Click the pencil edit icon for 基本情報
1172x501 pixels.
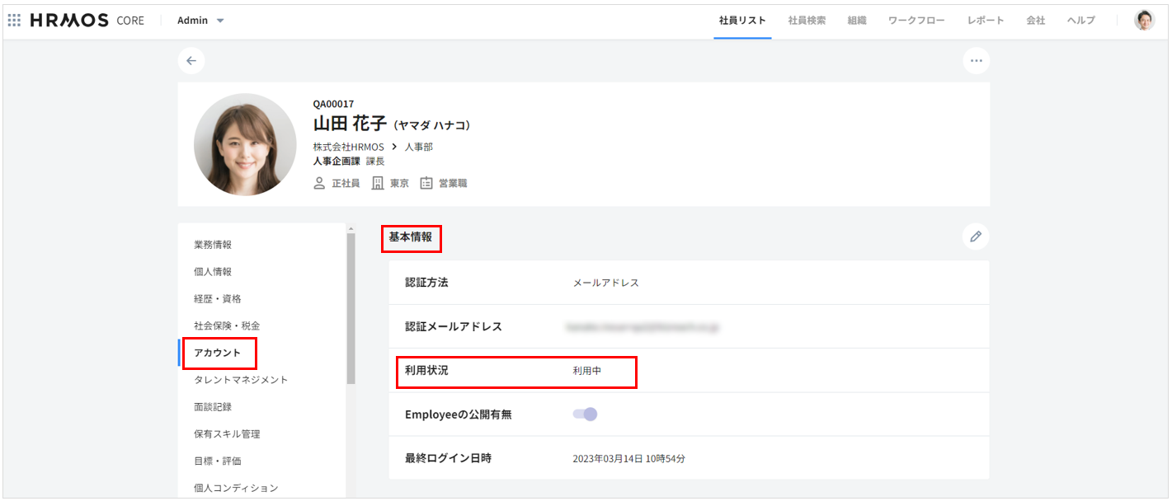(975, 236)
